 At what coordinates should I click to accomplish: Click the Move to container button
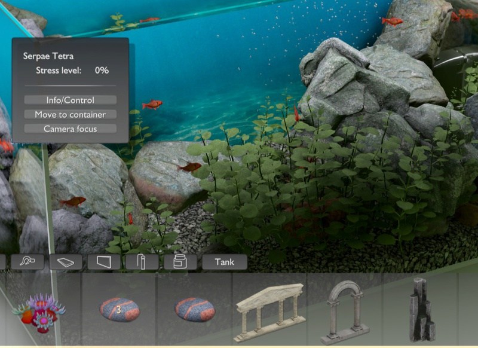[x=71, y=114]
